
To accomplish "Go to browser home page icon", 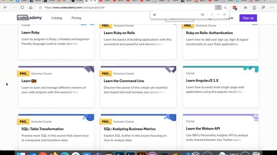I will pyautogui.click(x=31, y=8).
